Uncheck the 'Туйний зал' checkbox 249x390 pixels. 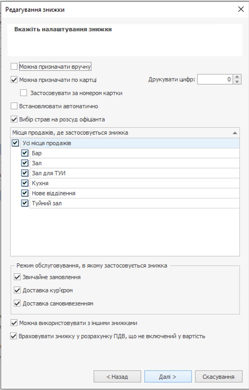pos(25,203)
